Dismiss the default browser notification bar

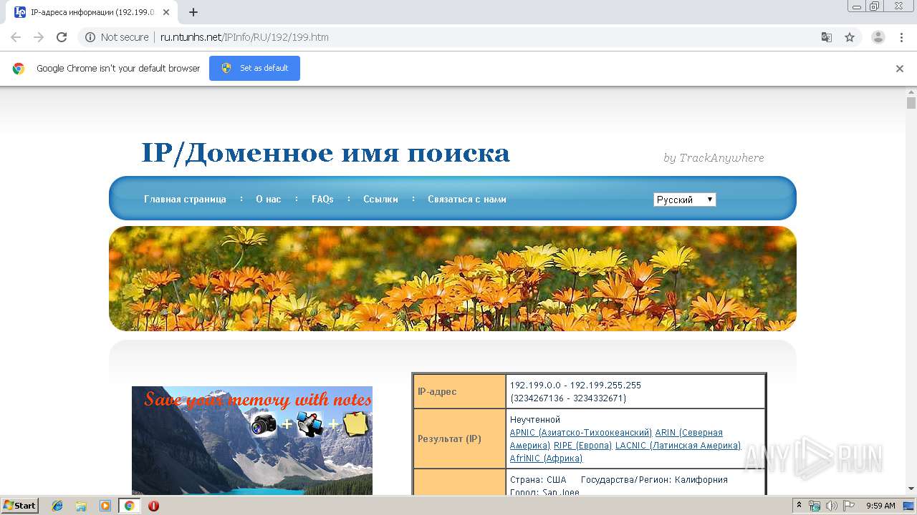pyautogui.click(x=900, y=69)
